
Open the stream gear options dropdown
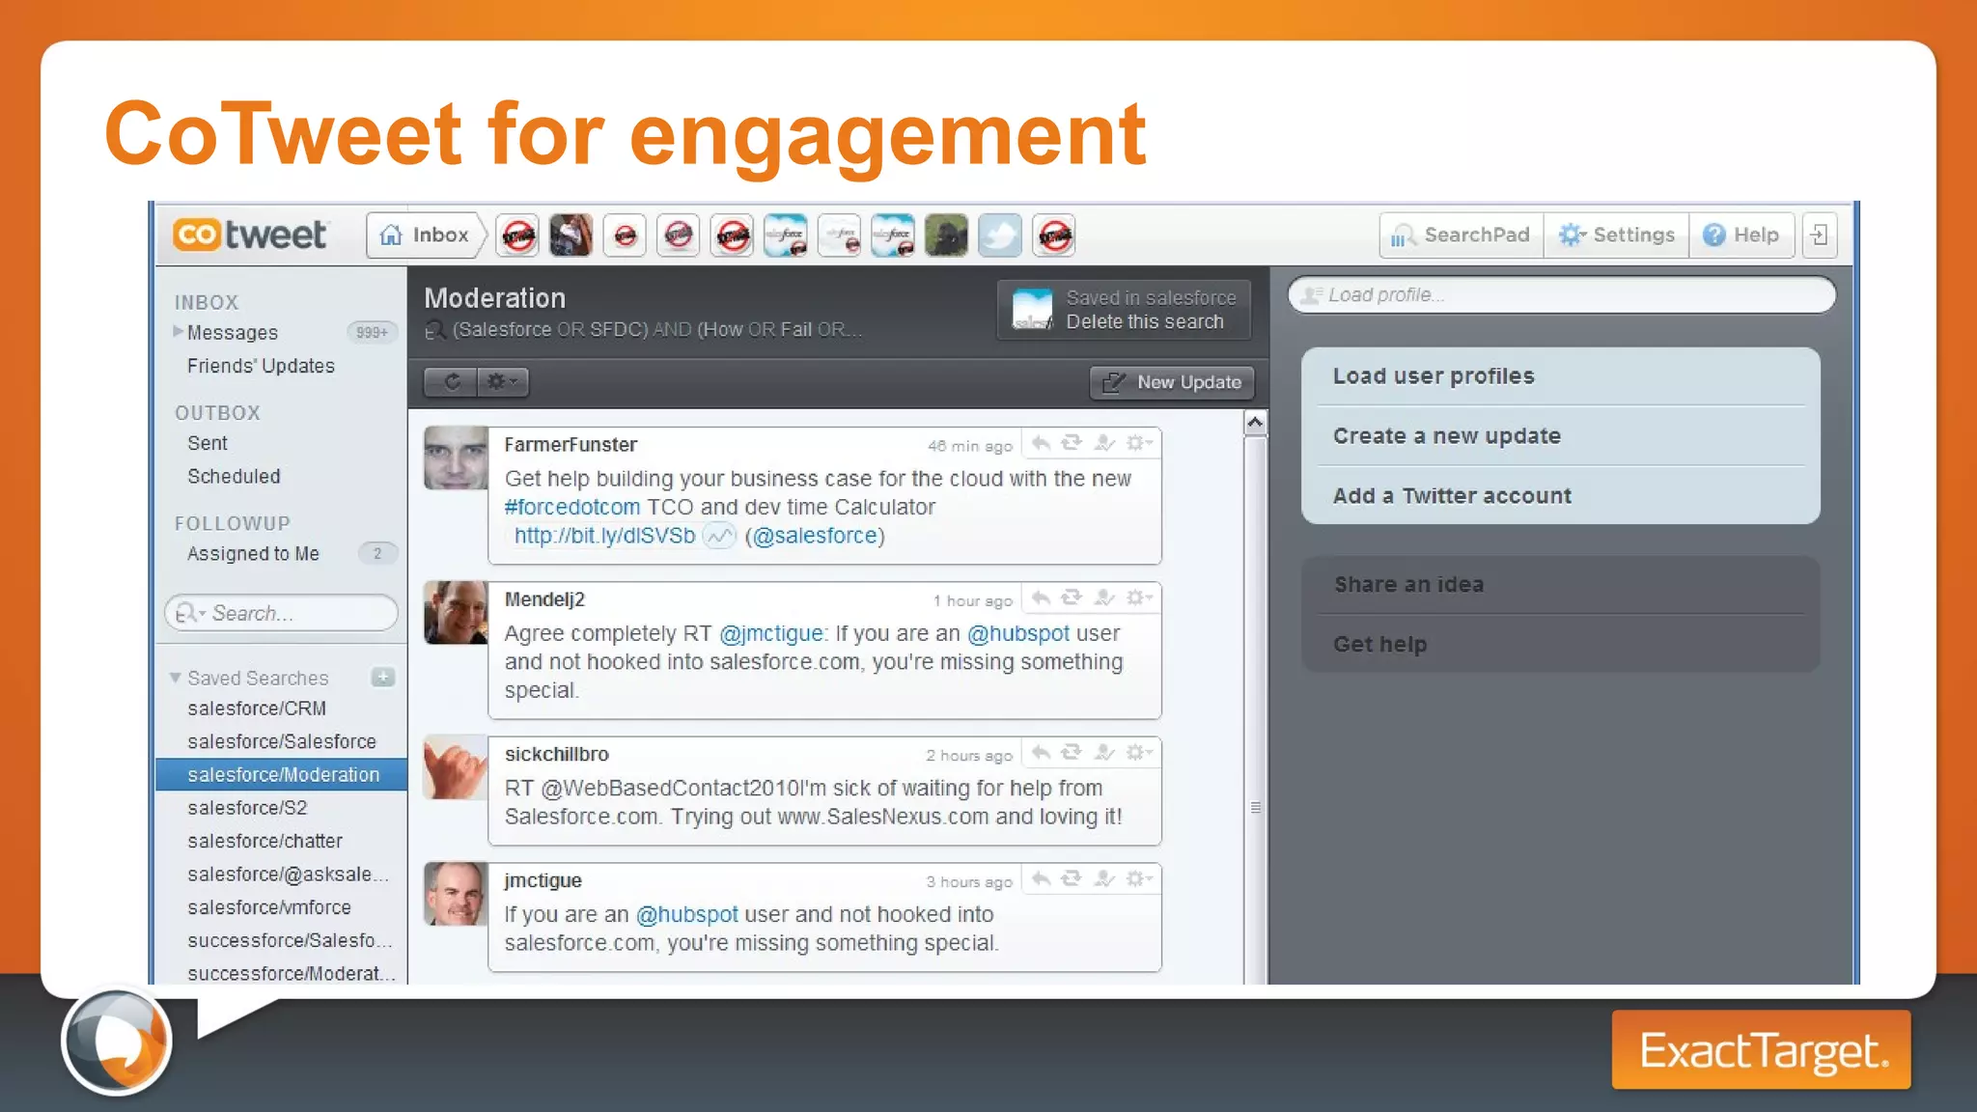(x=502, y=381)
